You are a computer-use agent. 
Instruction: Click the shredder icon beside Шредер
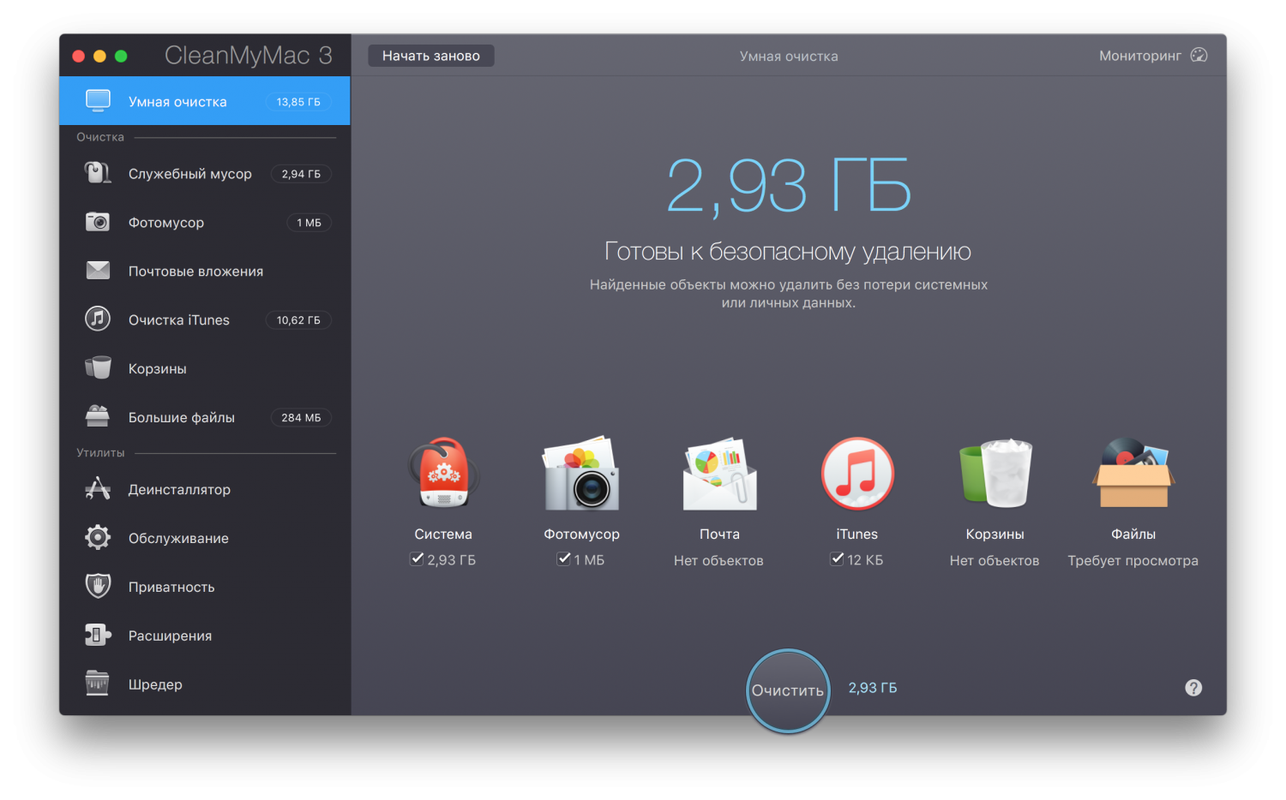98,684
